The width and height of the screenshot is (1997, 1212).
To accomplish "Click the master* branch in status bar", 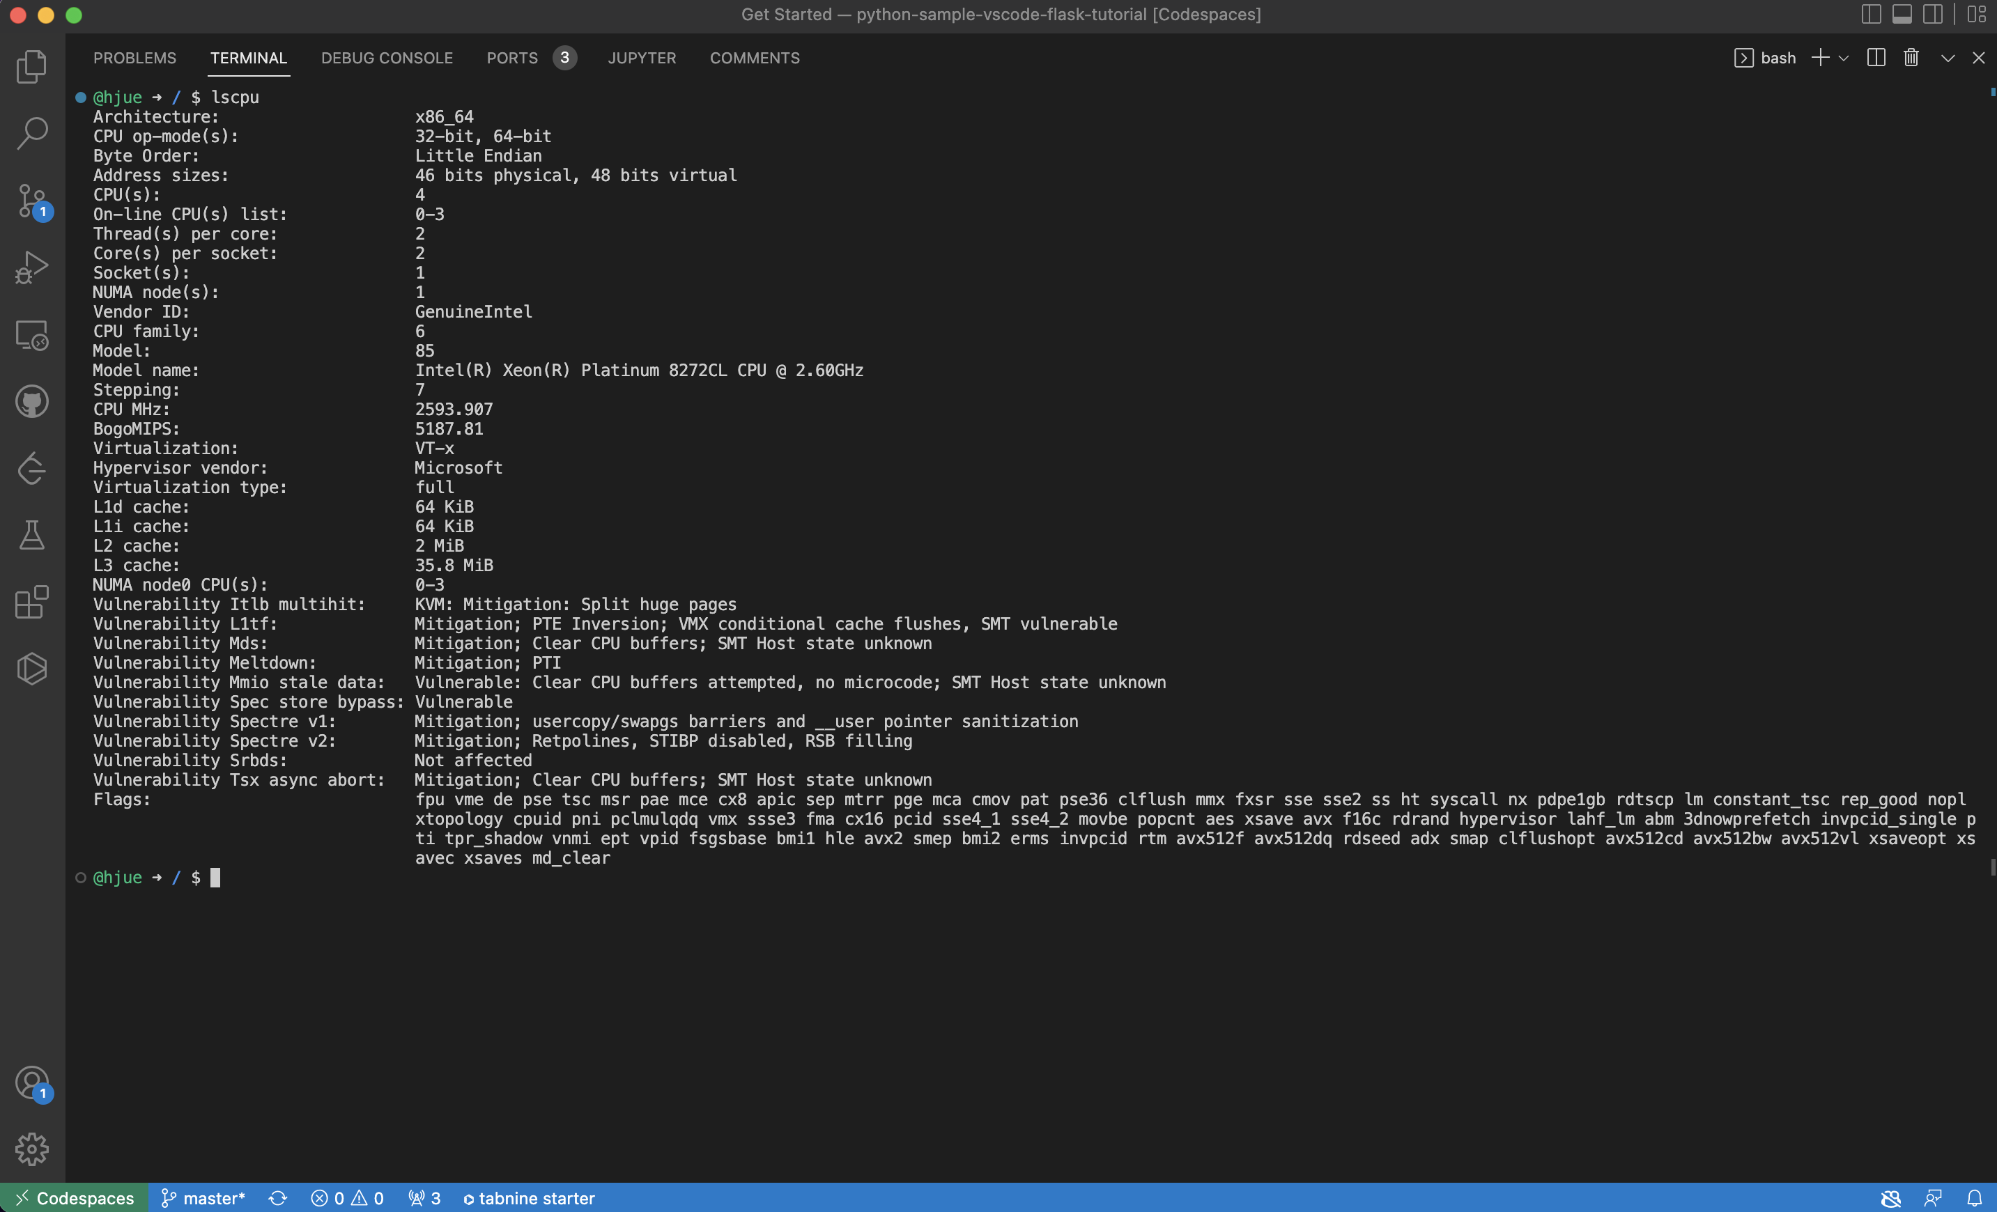I will click(x=203, y=1198).
